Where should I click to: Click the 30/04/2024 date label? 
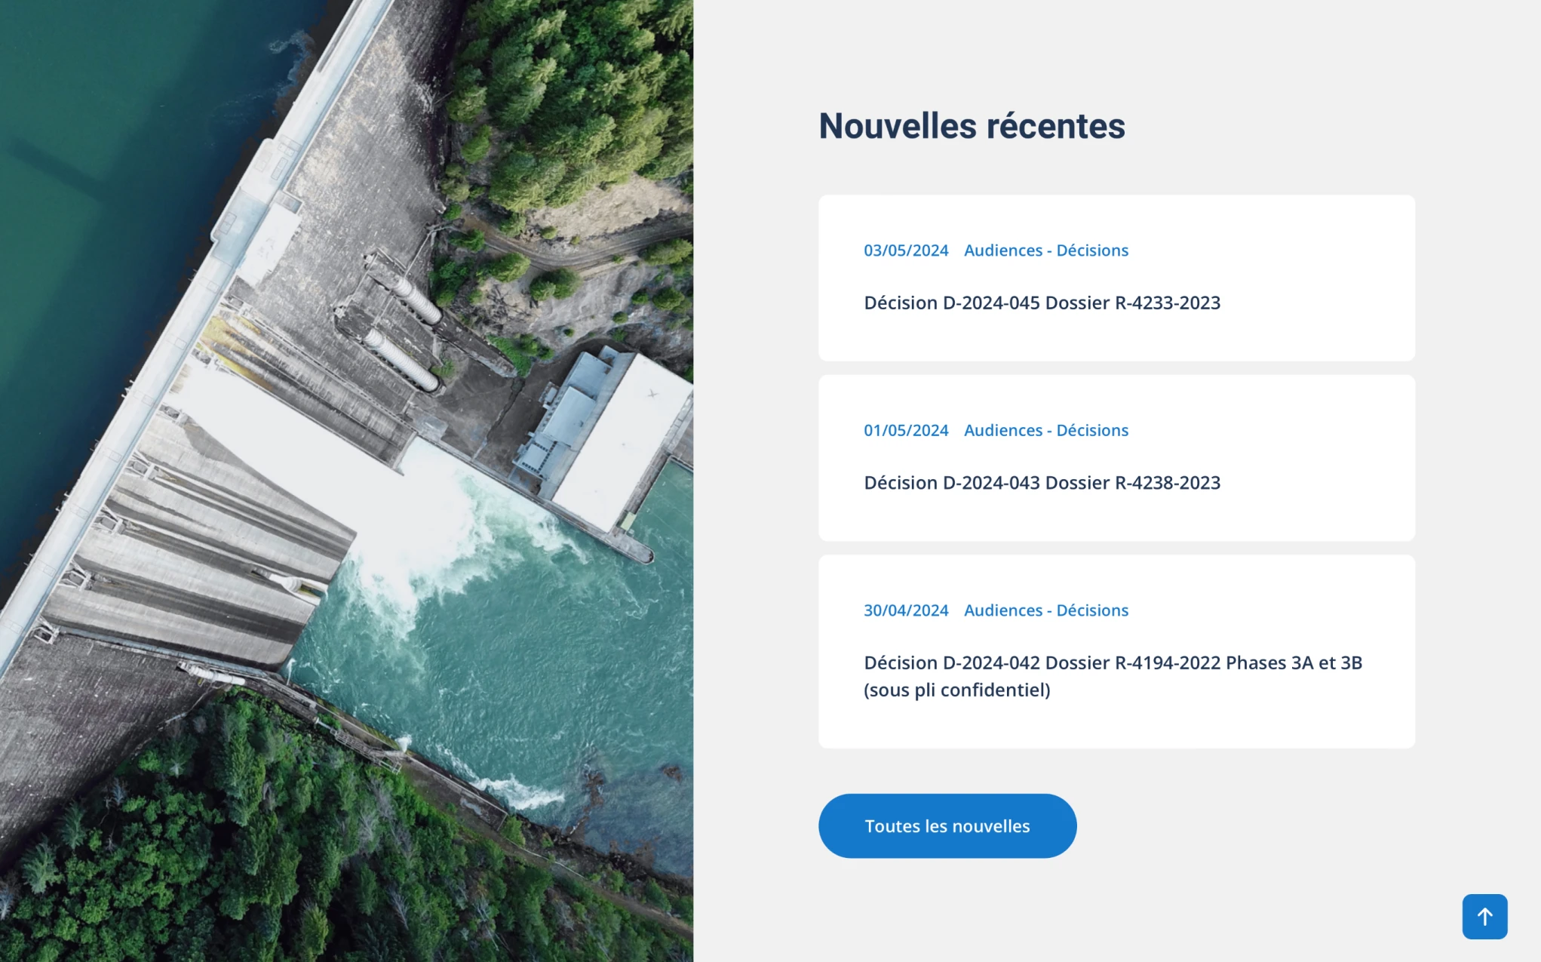(905, 610)
